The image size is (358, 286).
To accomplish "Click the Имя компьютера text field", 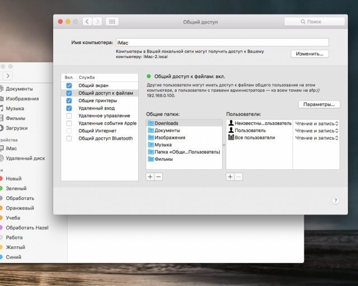I will tap(222, 42).
